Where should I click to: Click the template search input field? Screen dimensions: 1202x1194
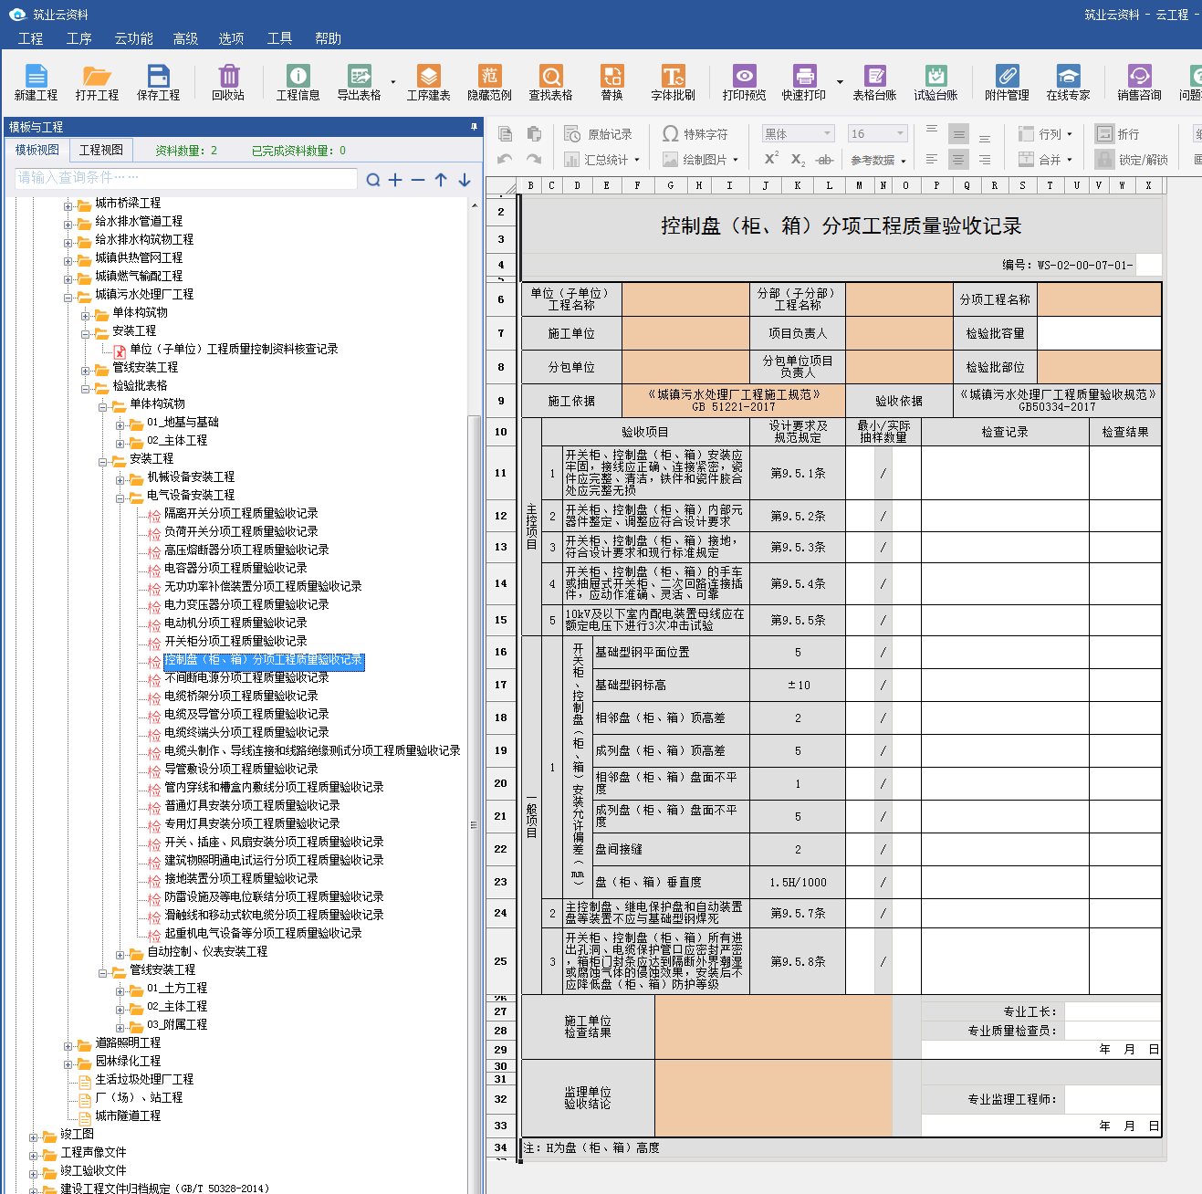(x=186, y=178)
